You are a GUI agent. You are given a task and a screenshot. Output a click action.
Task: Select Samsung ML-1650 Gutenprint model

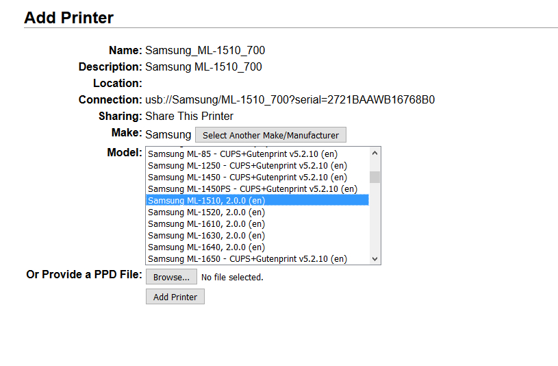point(257,258)
